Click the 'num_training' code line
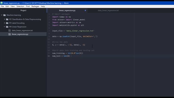Image resolution: width=174 pixels, height=98 pixels. click(68, 53)
